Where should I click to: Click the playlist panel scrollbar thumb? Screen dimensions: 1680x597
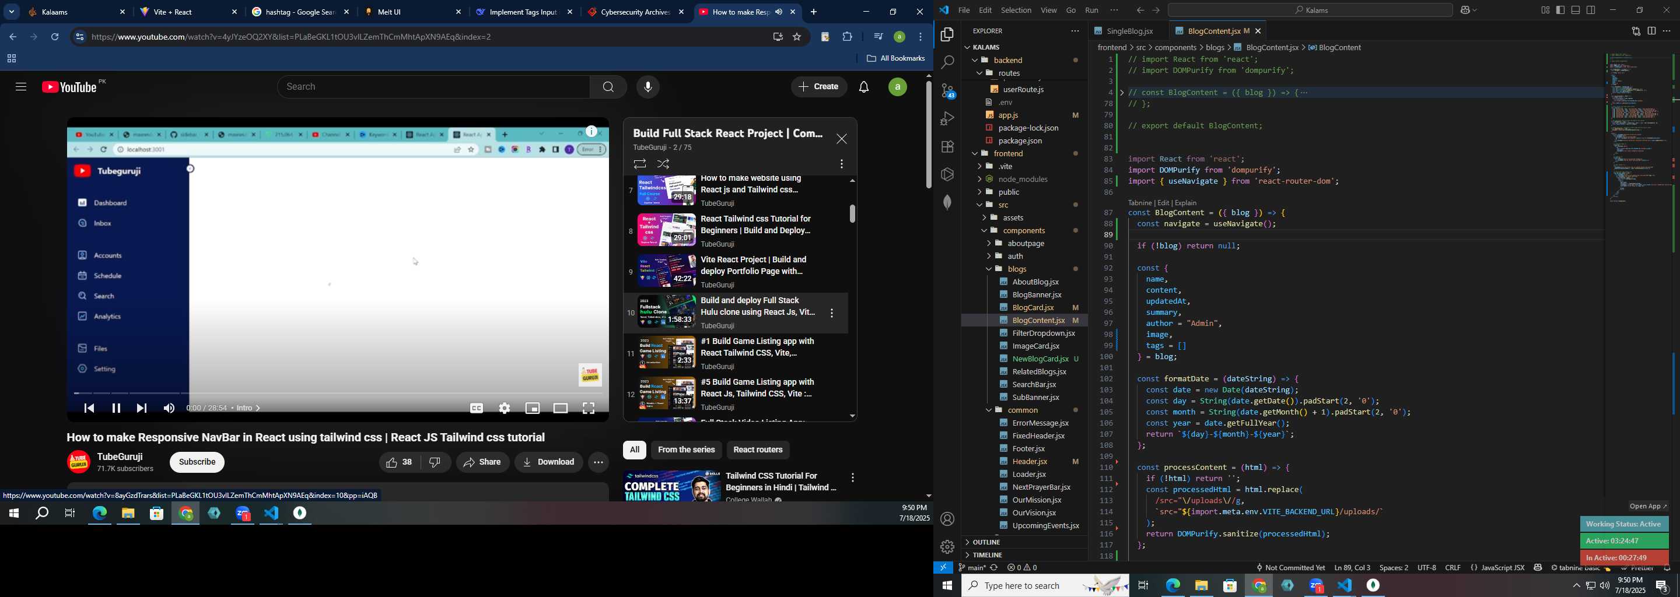pos(852,214)
